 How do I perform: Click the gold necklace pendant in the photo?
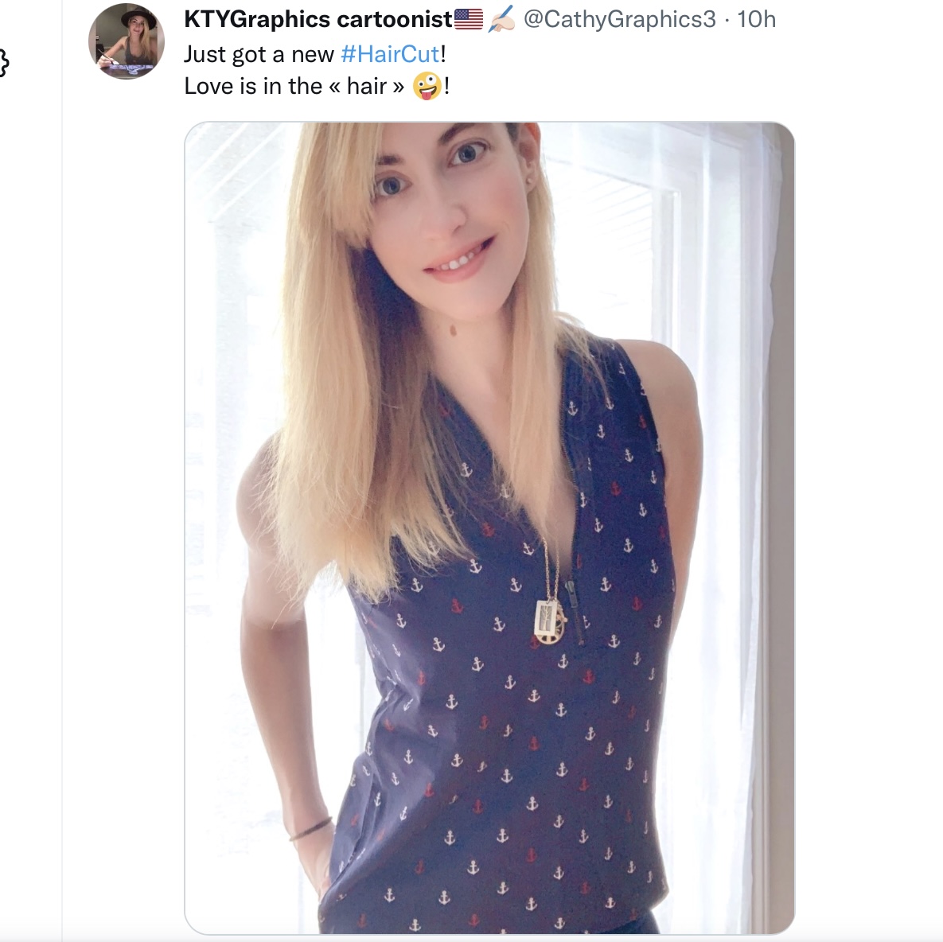[x=547, y=621]
